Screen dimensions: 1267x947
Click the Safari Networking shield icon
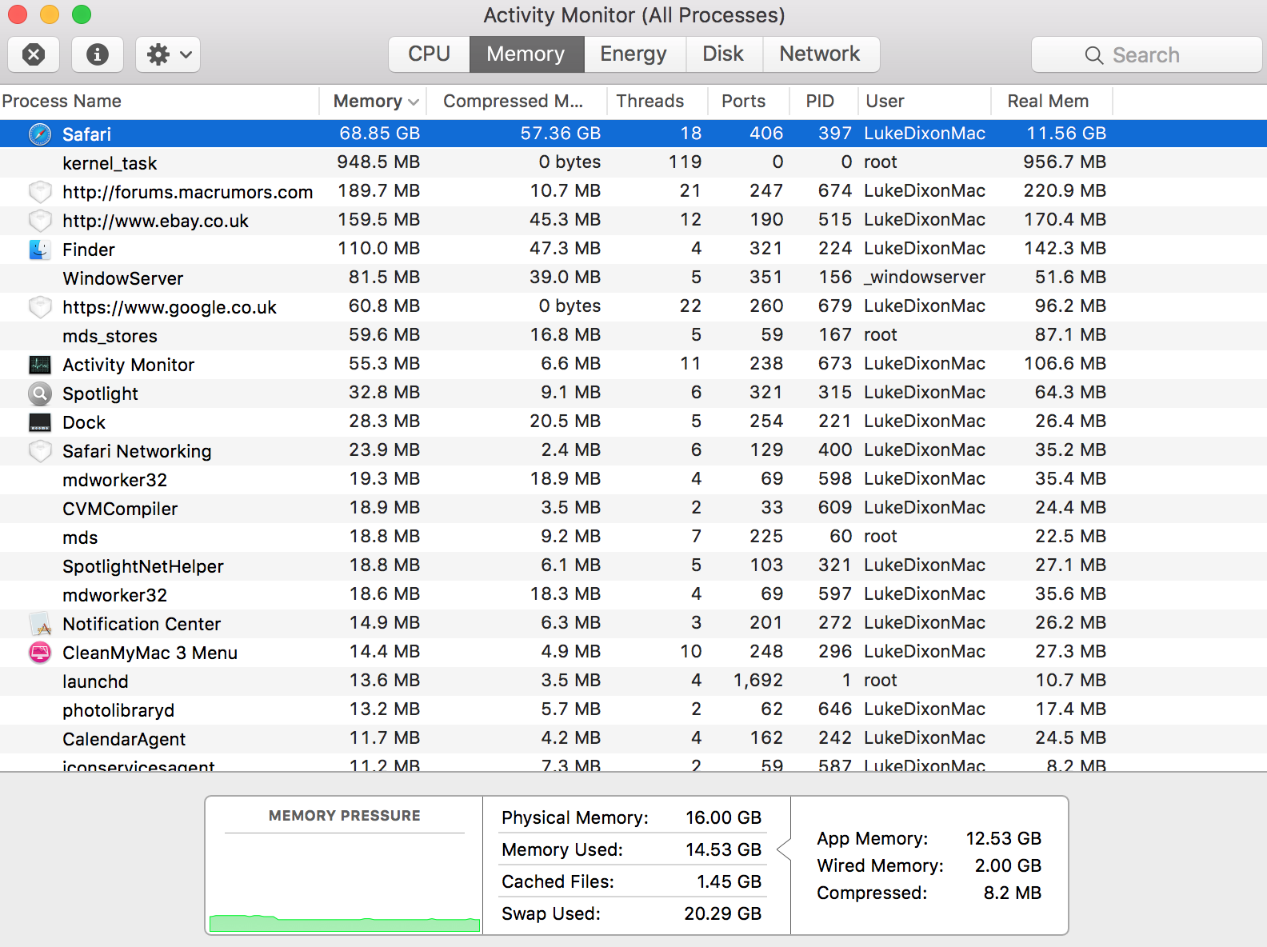pyautogui.click(x=40, y=451)
